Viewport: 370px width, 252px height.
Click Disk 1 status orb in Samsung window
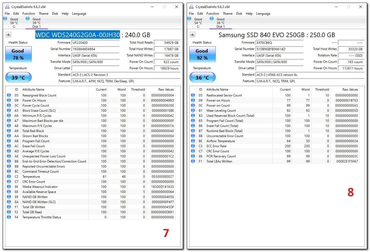[212, 18]
